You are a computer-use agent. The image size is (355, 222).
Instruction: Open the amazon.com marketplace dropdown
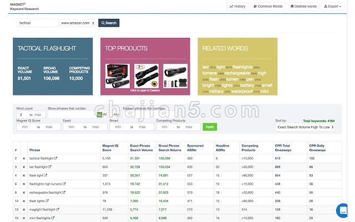pyautogui.click(x=77, y=23)
